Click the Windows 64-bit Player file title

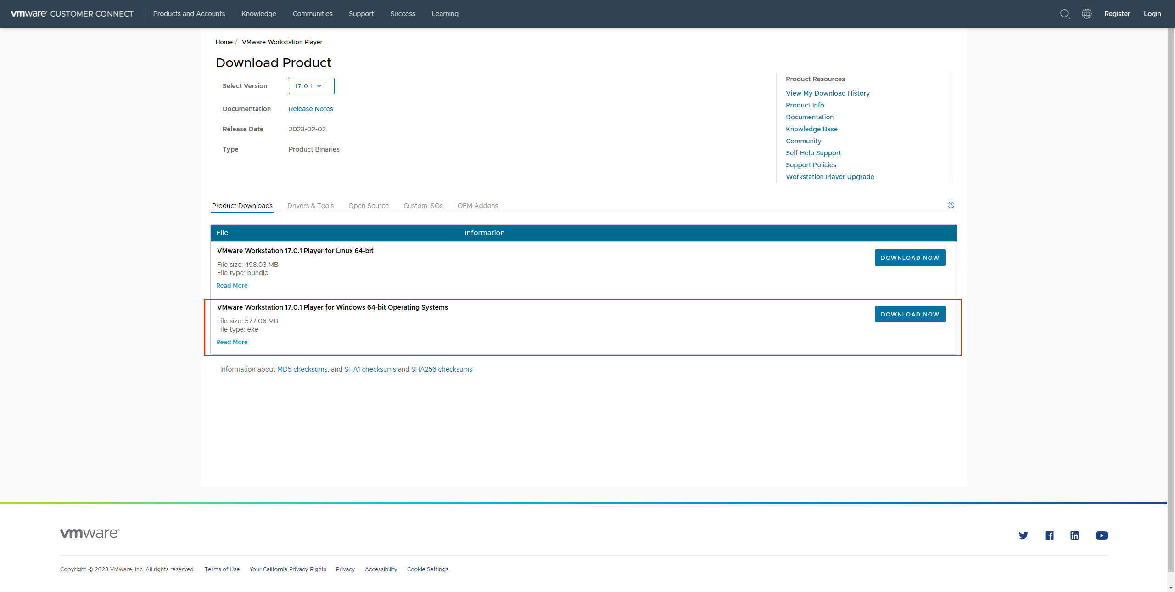[332, 307]
